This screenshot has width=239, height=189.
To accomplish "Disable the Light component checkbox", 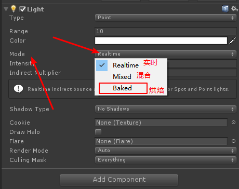I will 22,9.
